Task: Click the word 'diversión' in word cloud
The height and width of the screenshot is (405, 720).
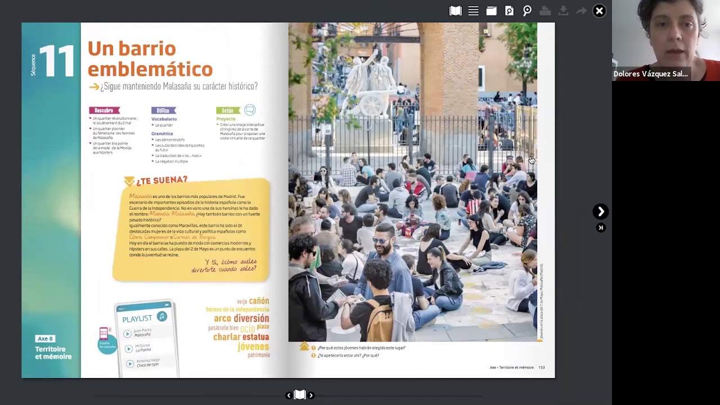Action: point(251,318)
